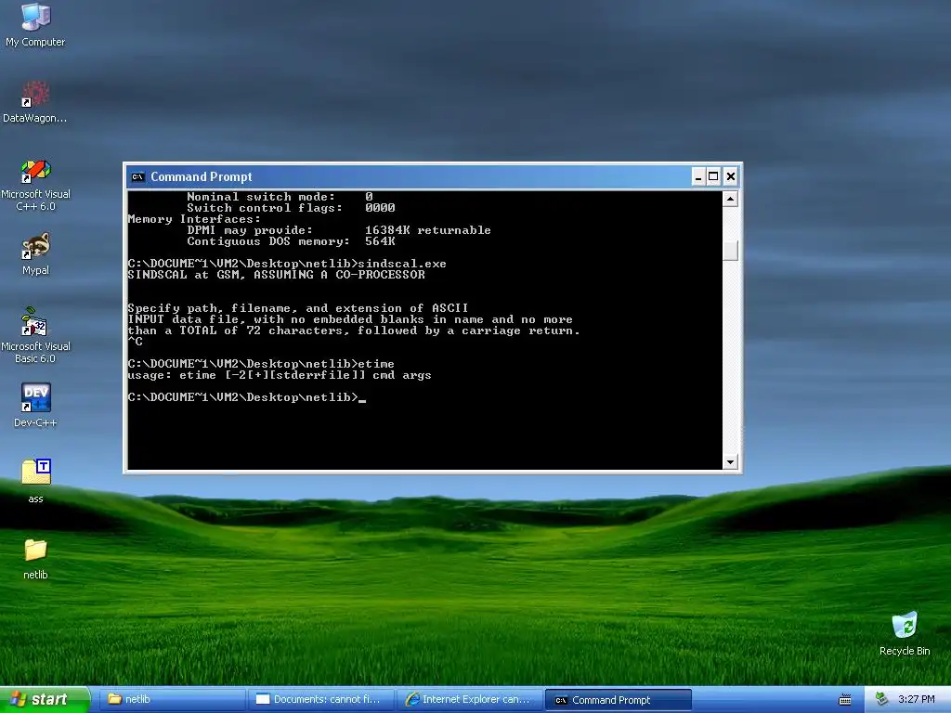Click the Command Prompt scrollbar thumb
The image size is (951, 713).
[x=730, y=251]
